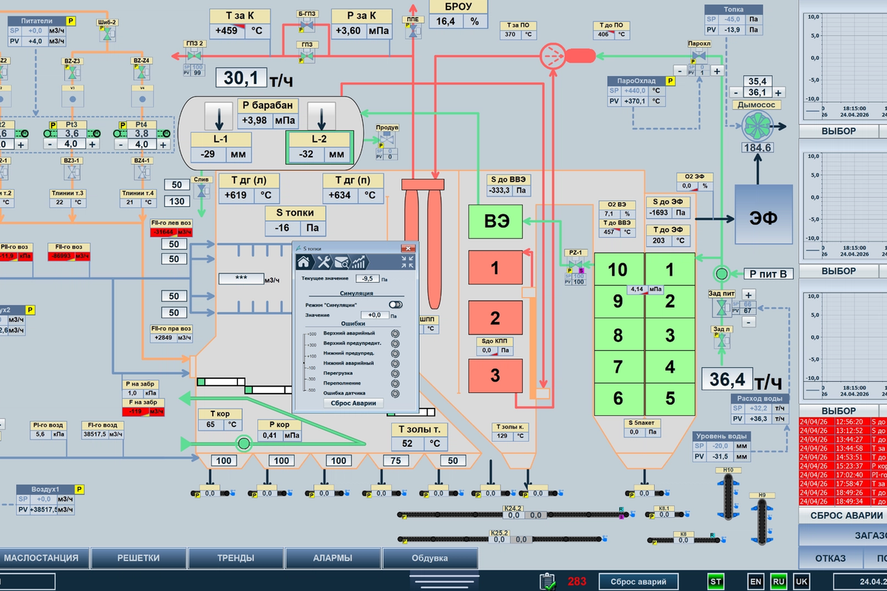Viewport: 887px width, 591px height.
Task: Click Сброс аварий in bottom bar
Action: (638, 581)
